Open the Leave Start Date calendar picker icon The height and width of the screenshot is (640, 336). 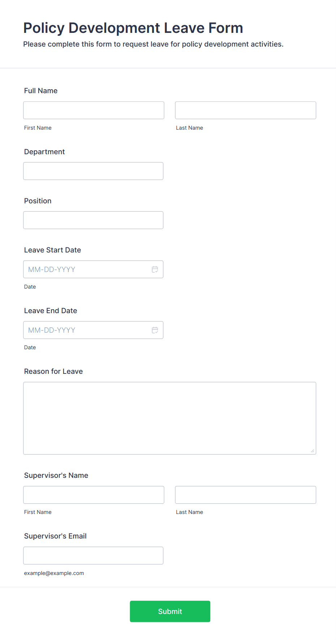[x=155, y=269]
